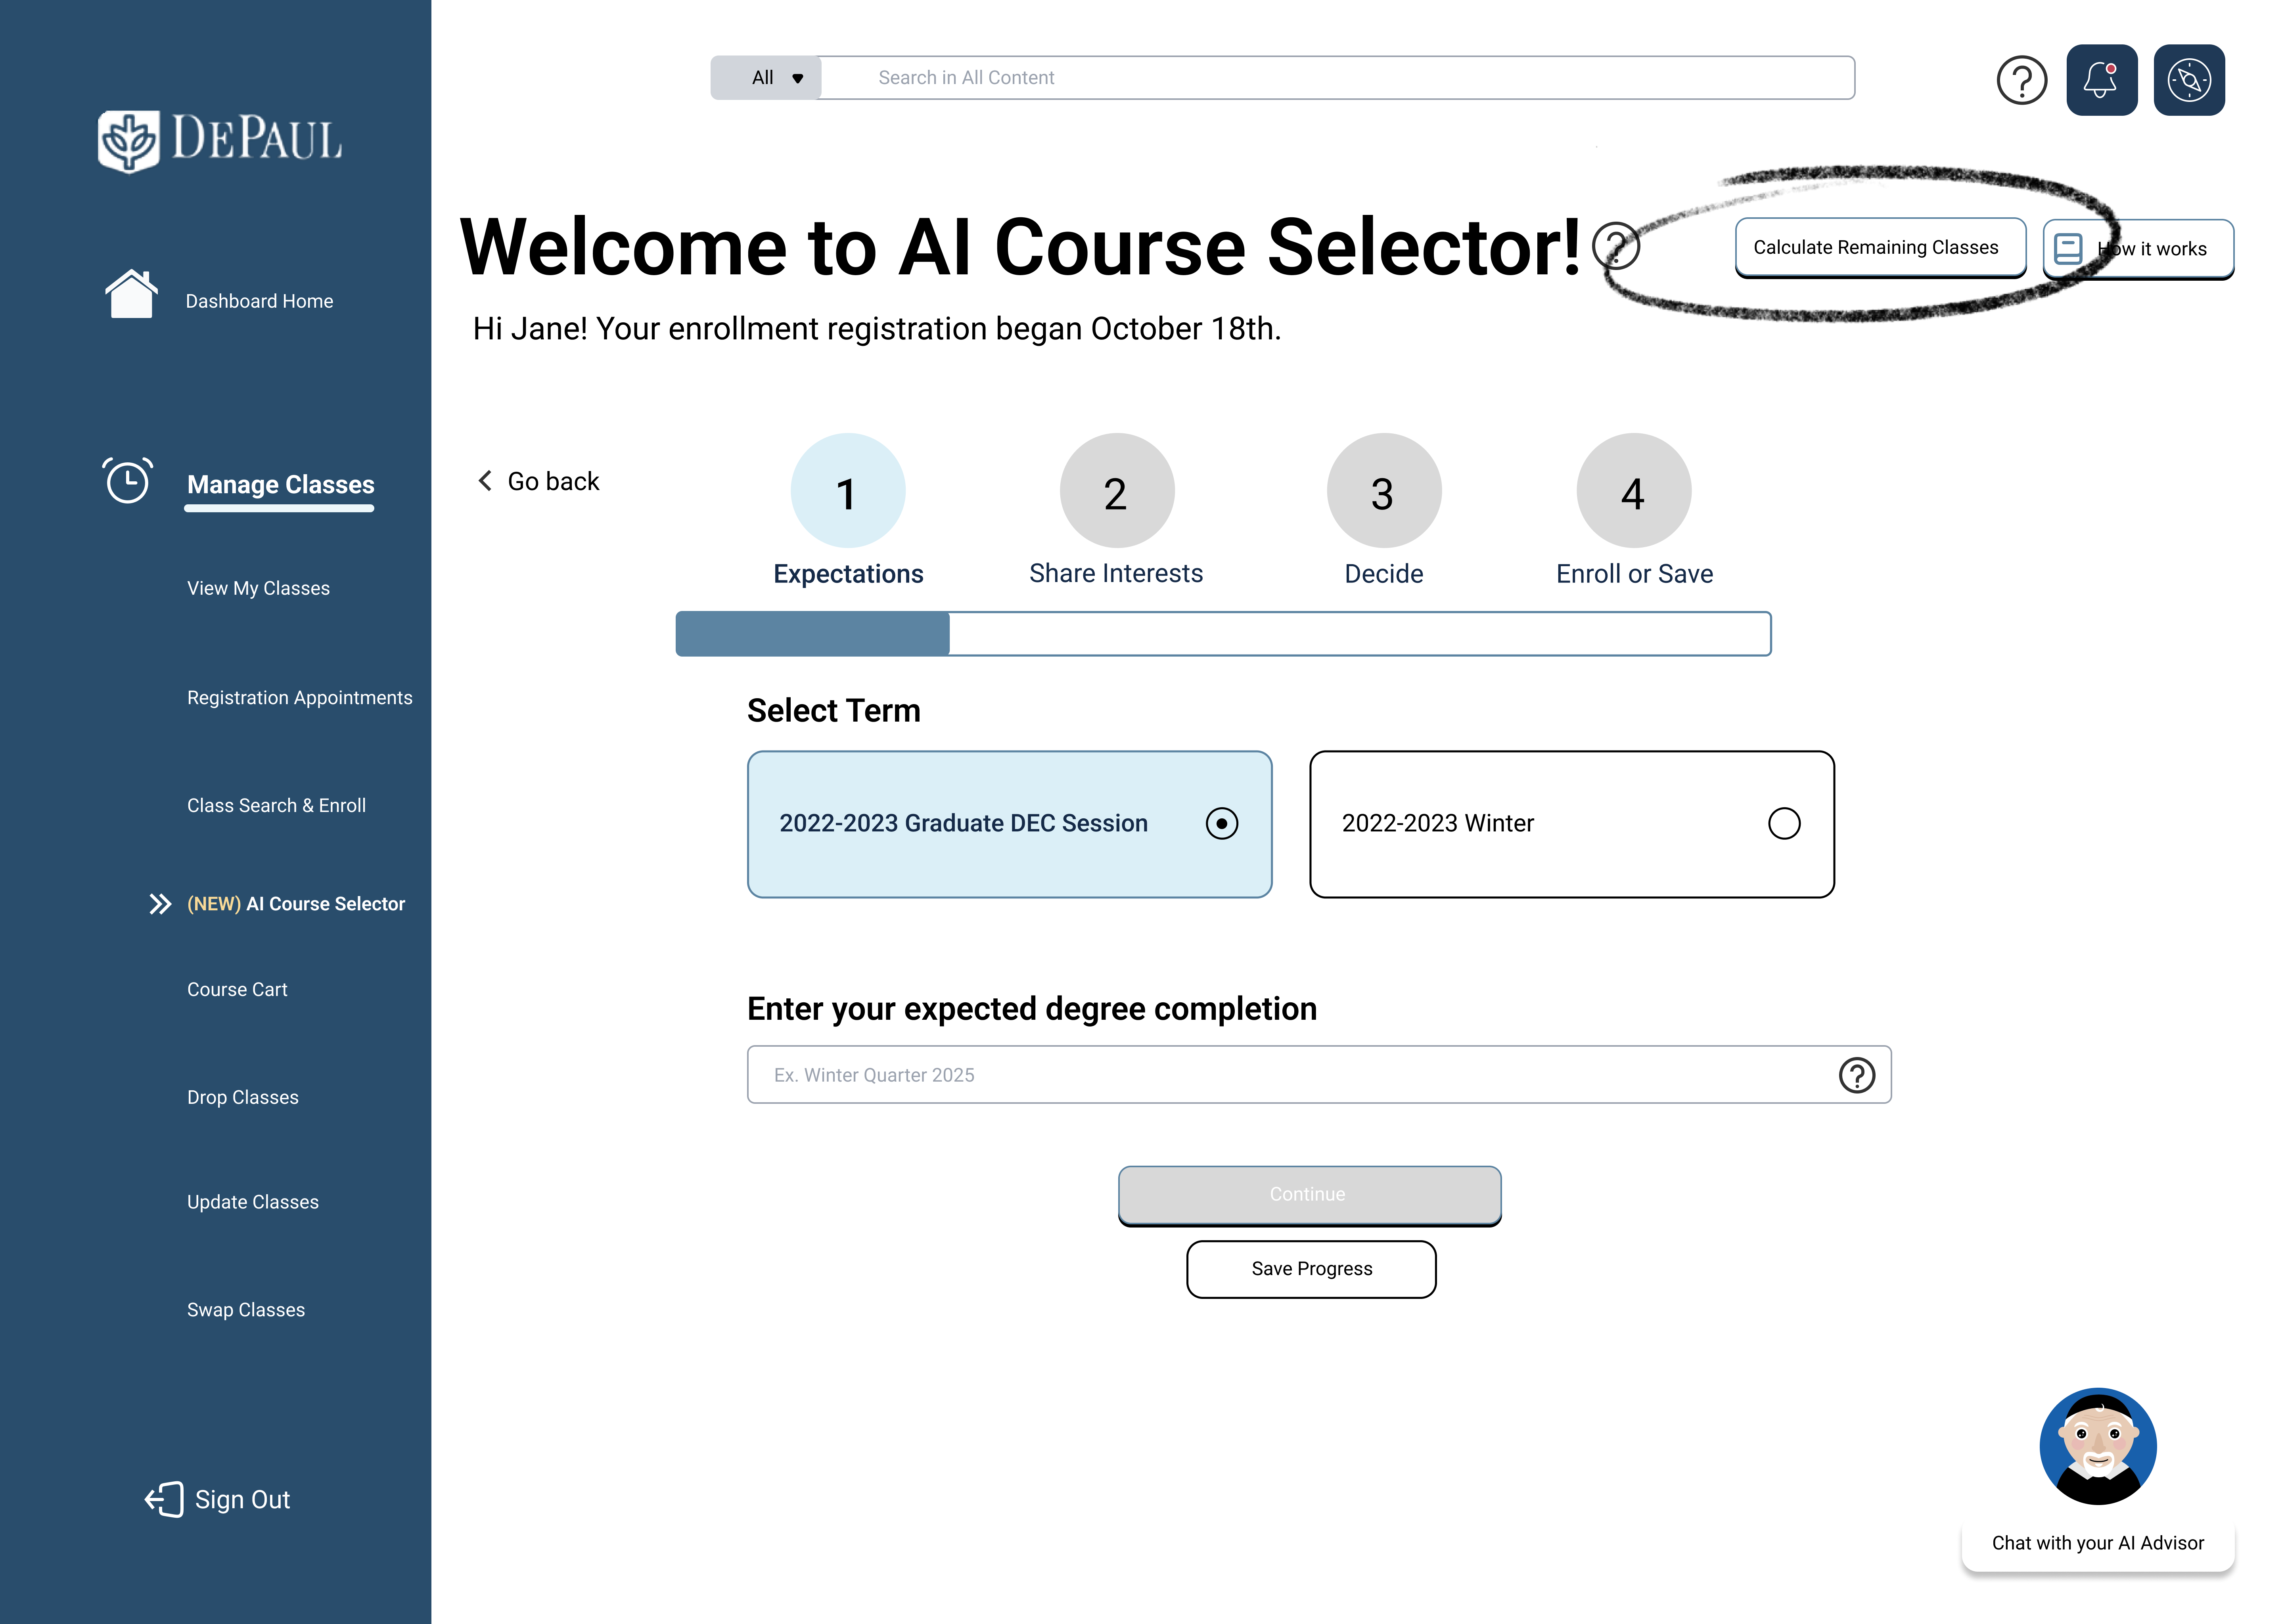Select step 2 Share Interests circle
Viewport: 2284px width, 1624px height.
pyautogui.click(x=1117, y=490)
